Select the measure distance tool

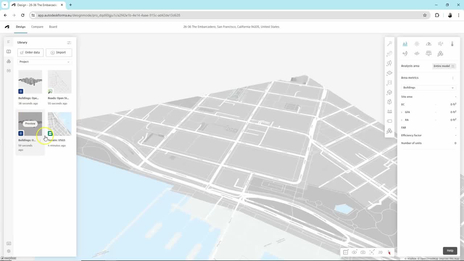coord(389,111)
